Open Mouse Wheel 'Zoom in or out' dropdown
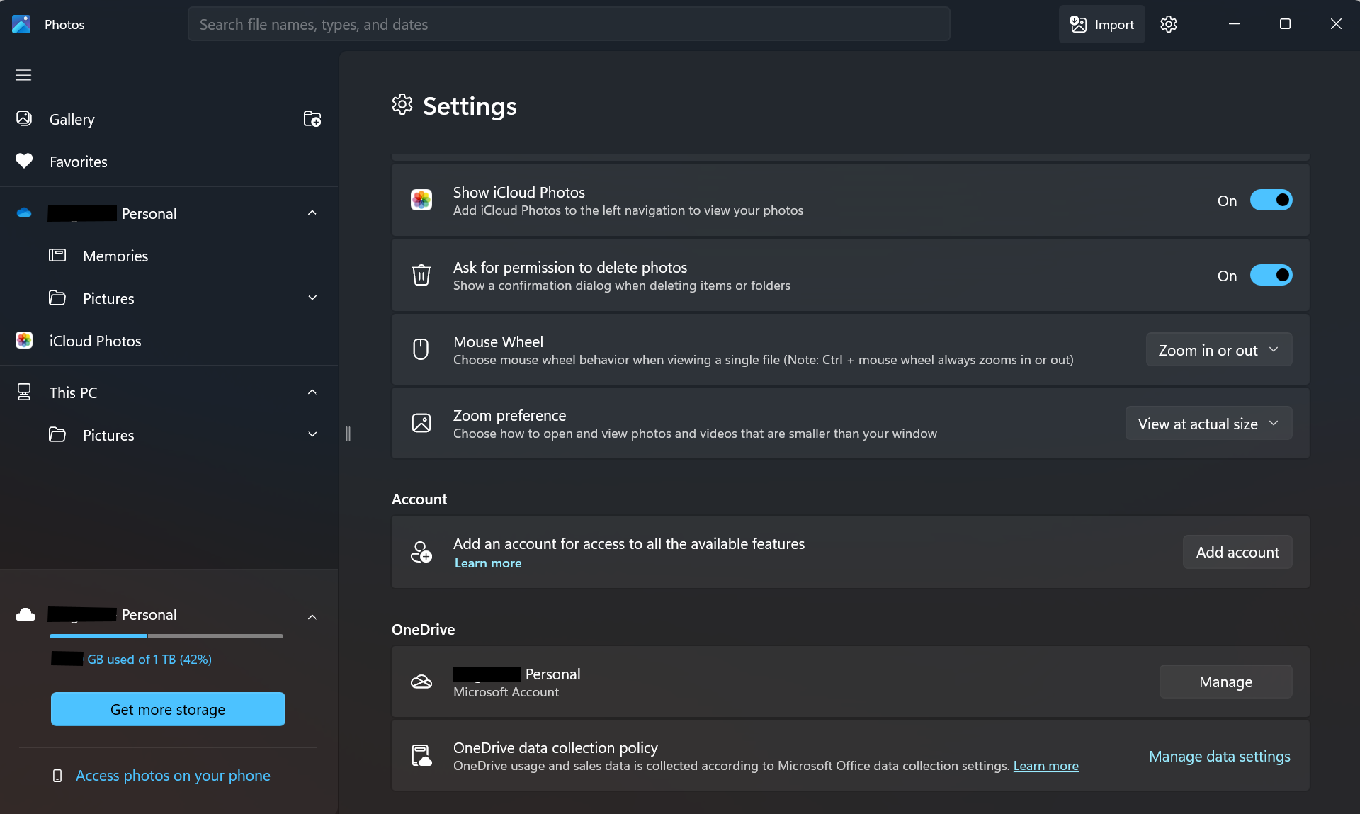1360x814 pixels. tap(1218, 350)
